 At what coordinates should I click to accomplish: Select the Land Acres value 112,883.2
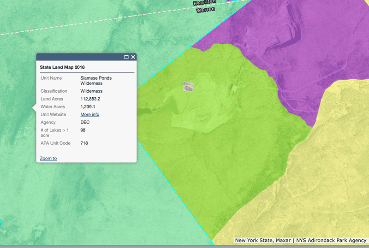point(90,99)
